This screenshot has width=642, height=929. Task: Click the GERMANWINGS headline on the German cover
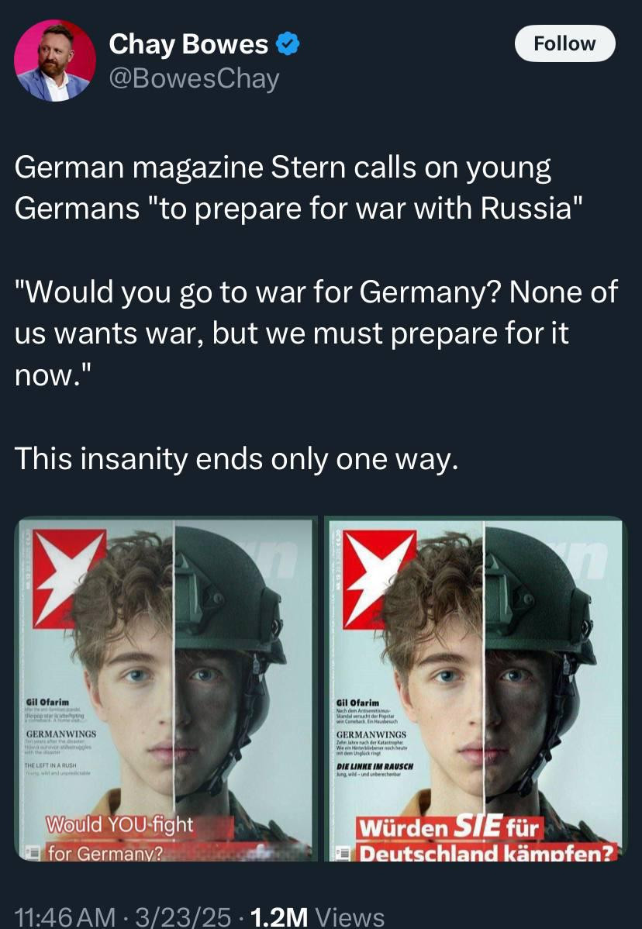click(371, 734)
